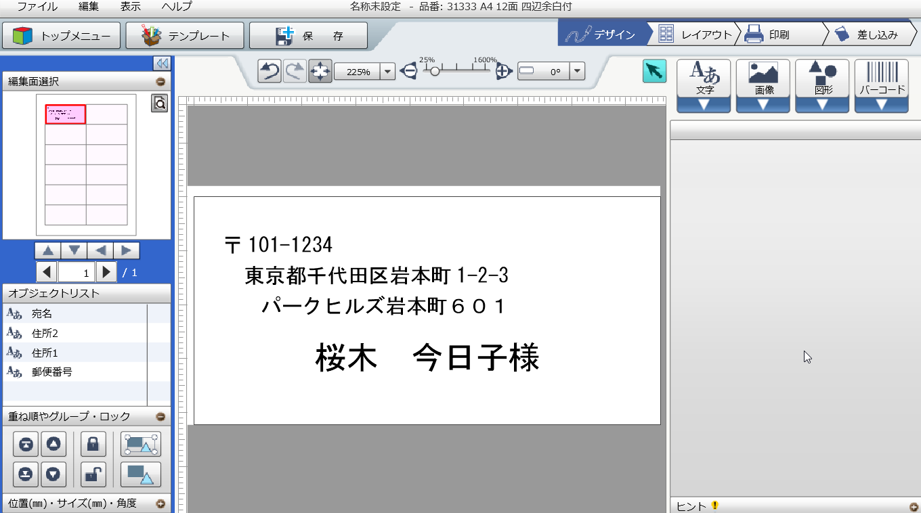The height and width of the screenshot is (513, 921).
Task: Zoom out with the minus magnifier
Action: point(408,71)
